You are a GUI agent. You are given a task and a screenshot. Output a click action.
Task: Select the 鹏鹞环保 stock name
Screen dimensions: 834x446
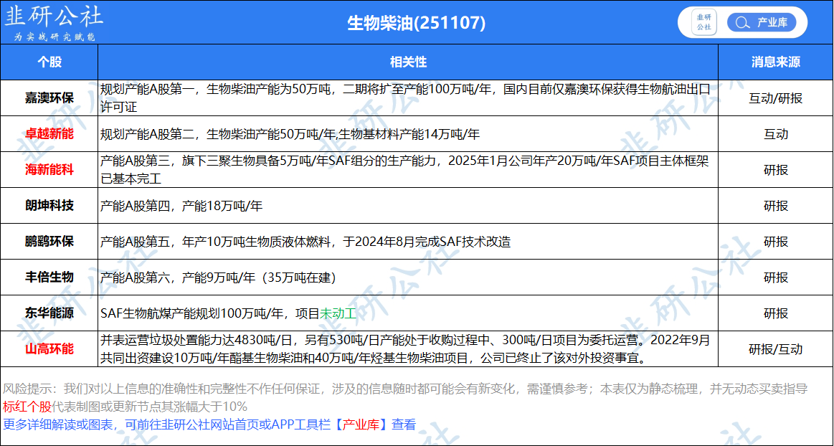coord(49,242)
